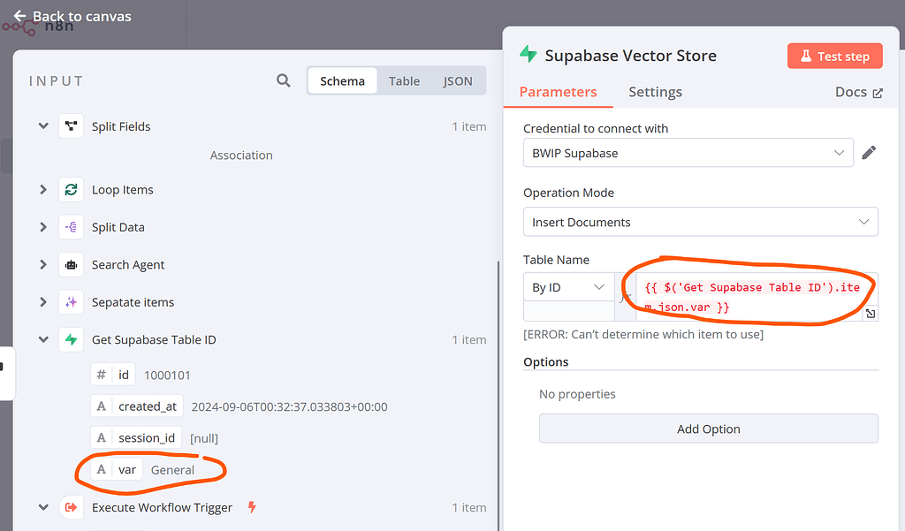Select the Split Data node icon
905x531 pixels.
[71, 227]
